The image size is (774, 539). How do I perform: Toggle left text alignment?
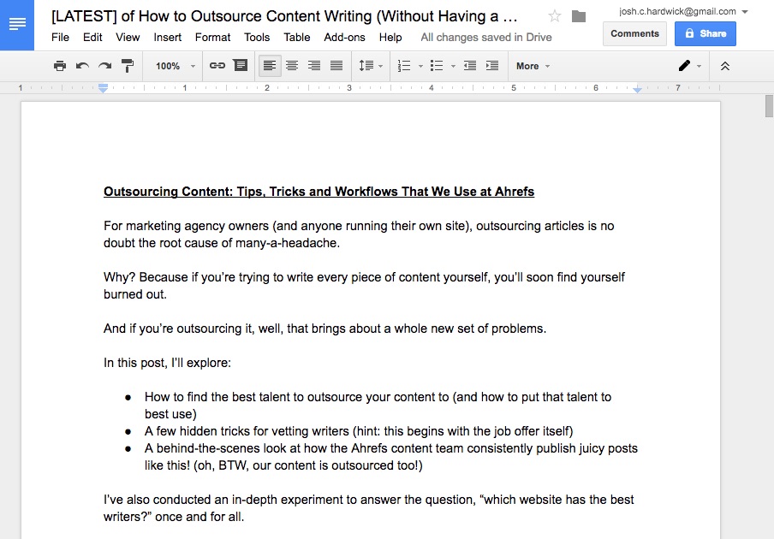pyautogui.click(x=270, y=66)
